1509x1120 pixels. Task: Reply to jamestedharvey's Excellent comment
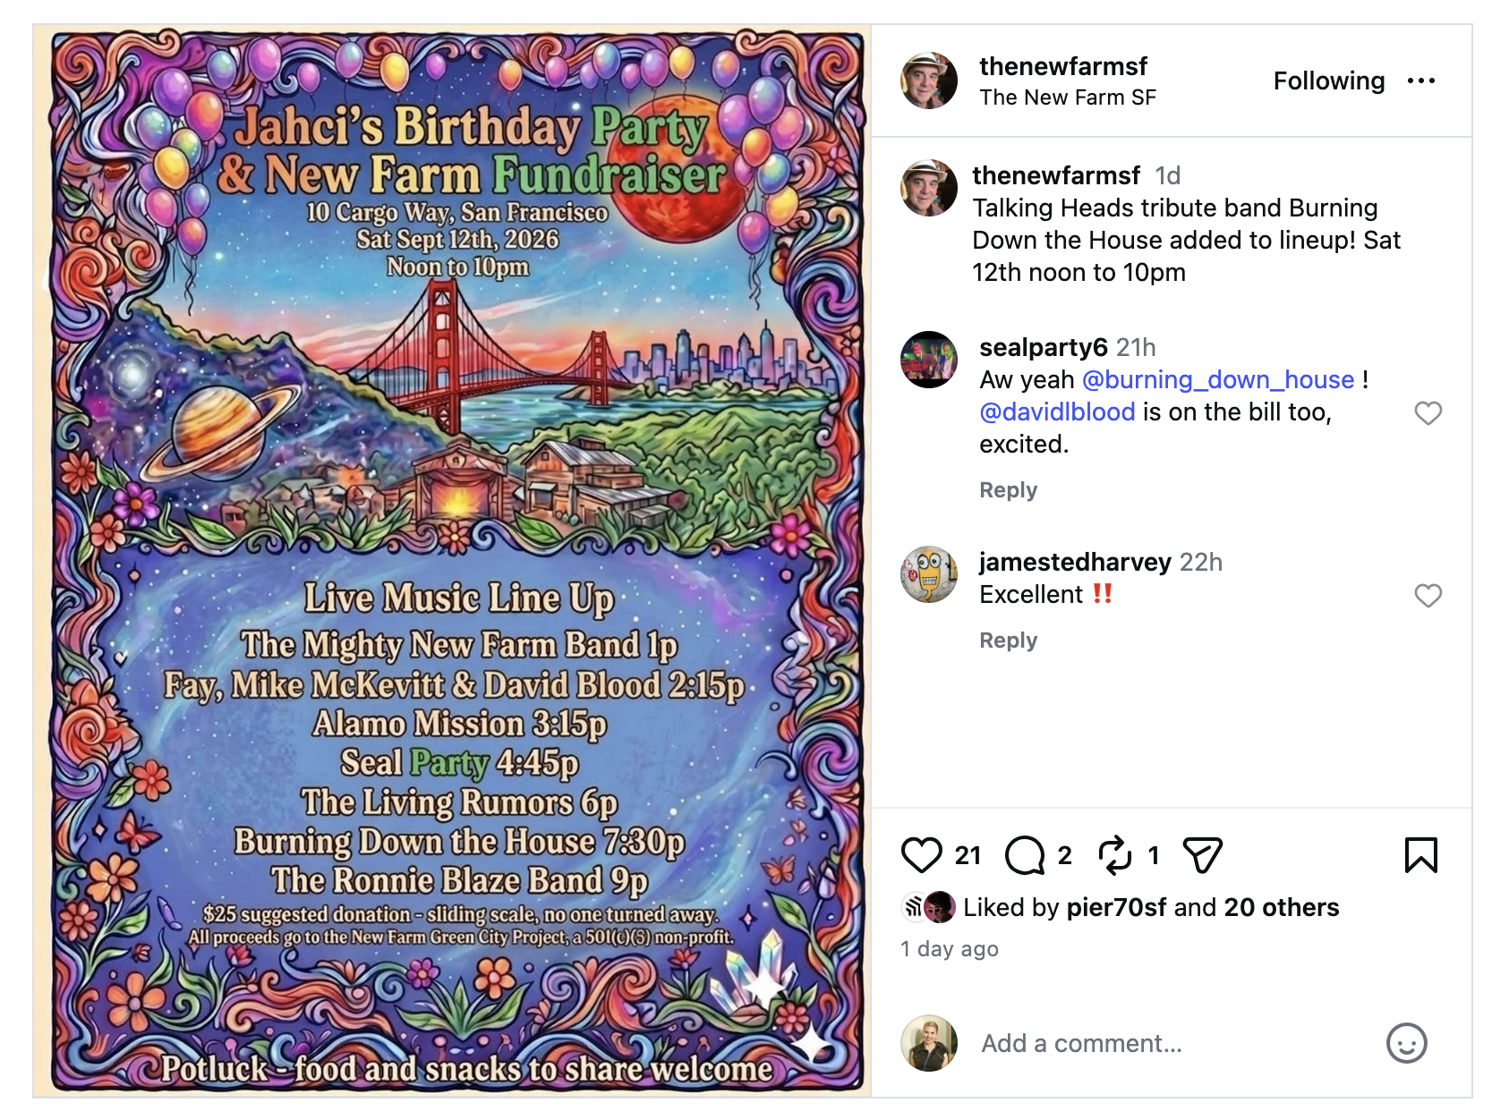click(1008, 641)
